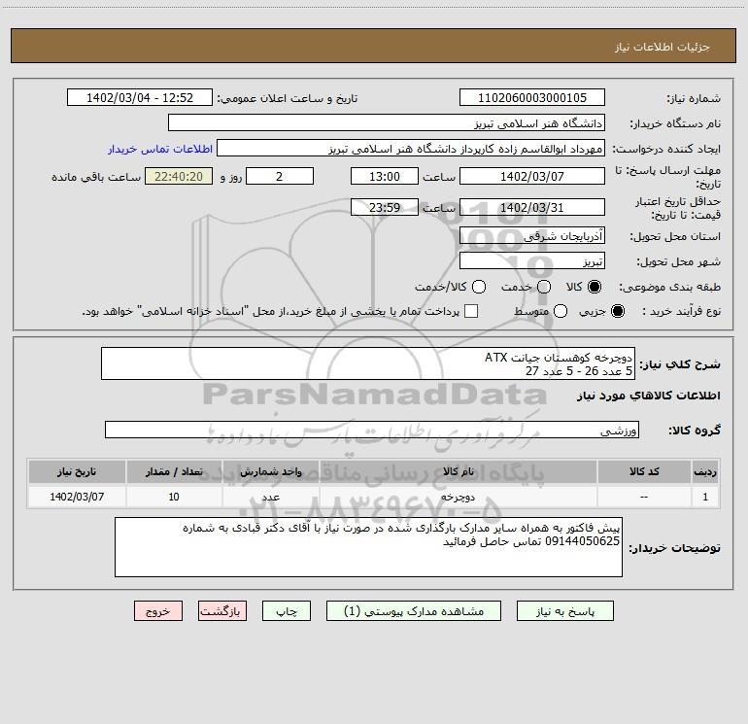This screenshot has width=748, height=724.
Task: Select 'متوسط' purchase type radio
Action: click(x=561, y=311)
